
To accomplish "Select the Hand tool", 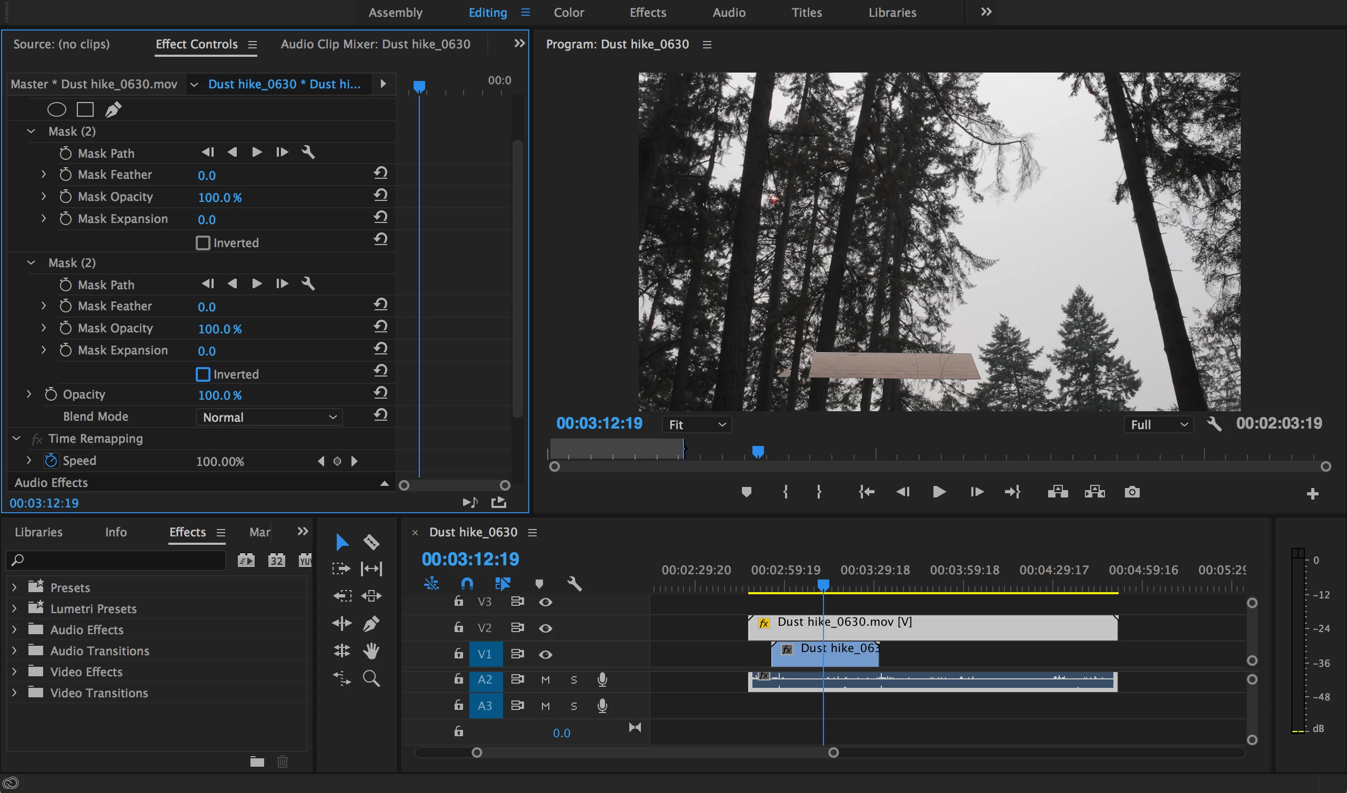I will (371, 650).
